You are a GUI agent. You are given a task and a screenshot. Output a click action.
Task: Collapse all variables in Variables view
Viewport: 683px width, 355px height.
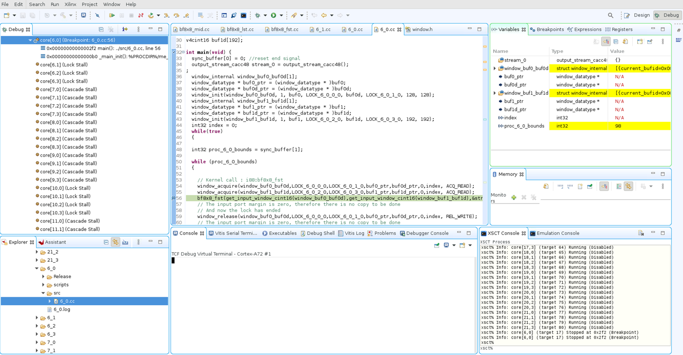pyautogui.click(x=616, y=42)
